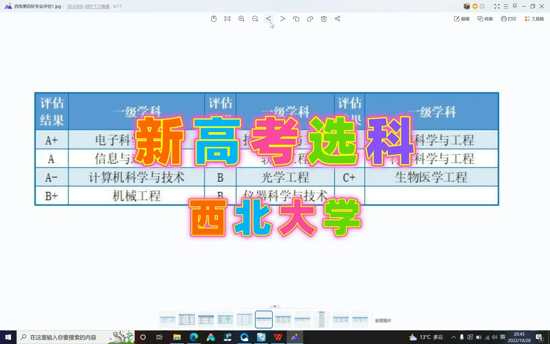550x344 pixels.
Task: Open the notification center icon
Action: (539, 337)
